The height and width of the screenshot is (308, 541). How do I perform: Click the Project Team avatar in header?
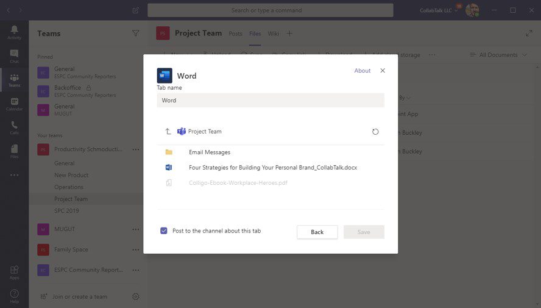click(x=163, y=33)
